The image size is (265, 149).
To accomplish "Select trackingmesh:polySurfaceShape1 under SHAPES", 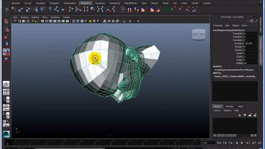I will 234,70.
